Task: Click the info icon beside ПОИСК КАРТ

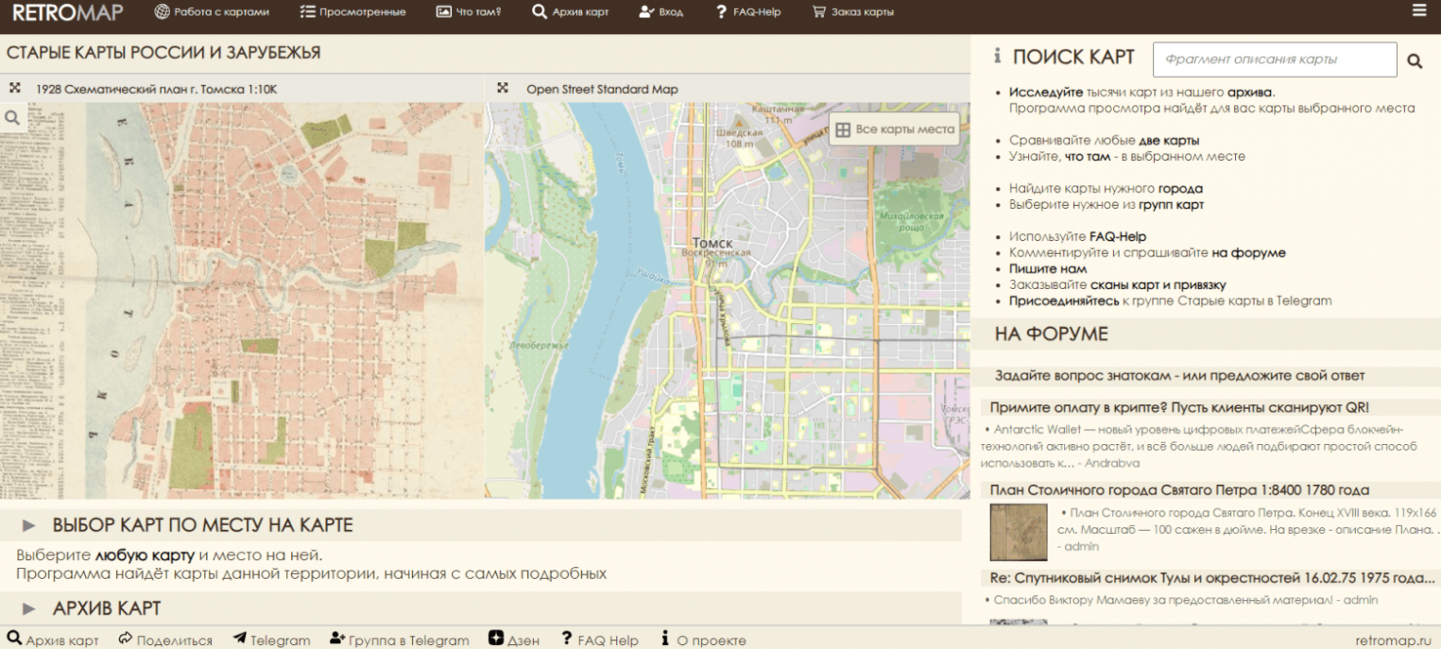Action: coord(997,57)
